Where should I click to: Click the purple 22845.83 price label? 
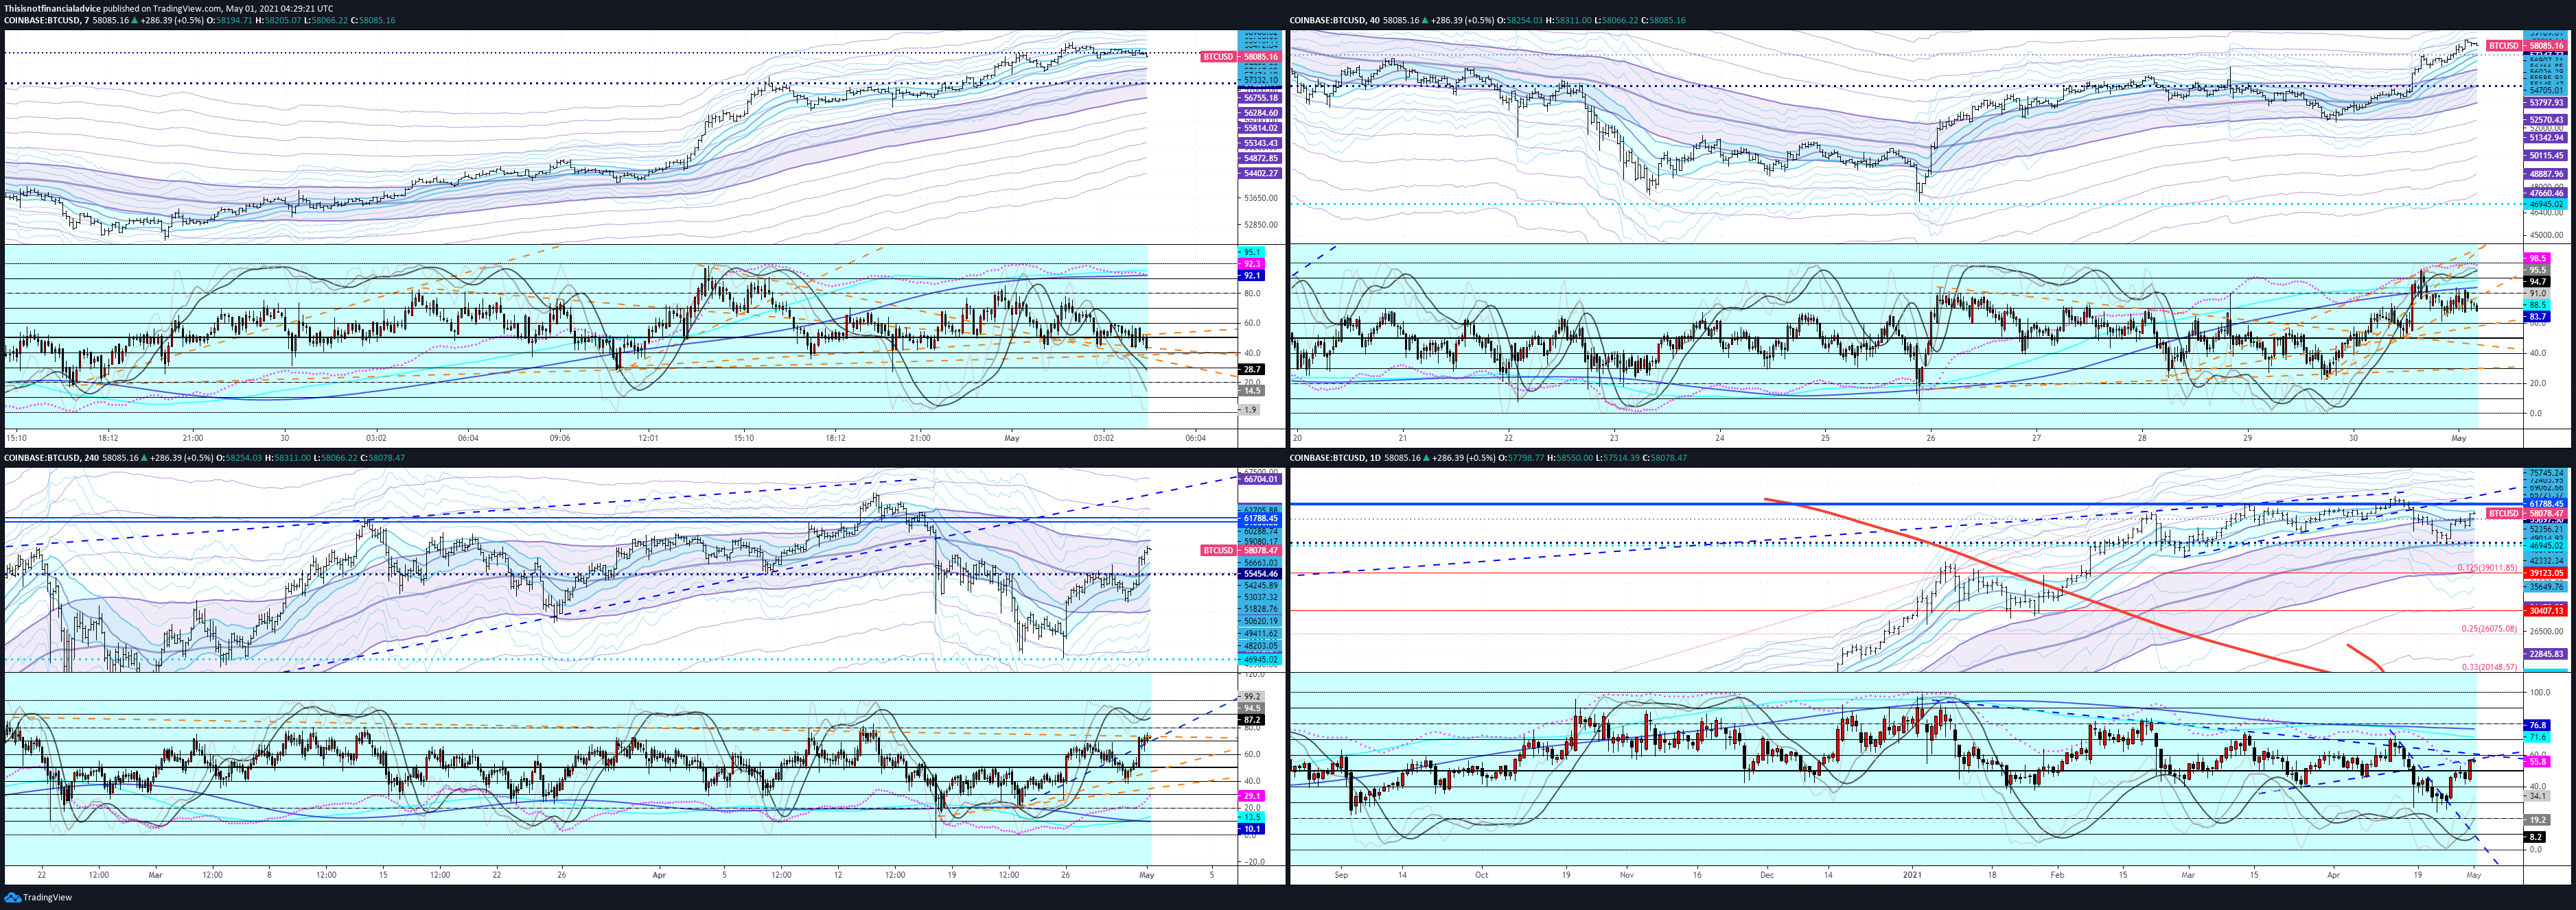pyautogui.click(x=2546, y=654)
